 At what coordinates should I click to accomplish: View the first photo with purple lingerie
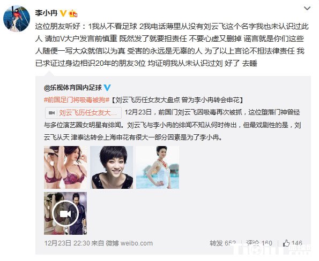click(65, 167)
